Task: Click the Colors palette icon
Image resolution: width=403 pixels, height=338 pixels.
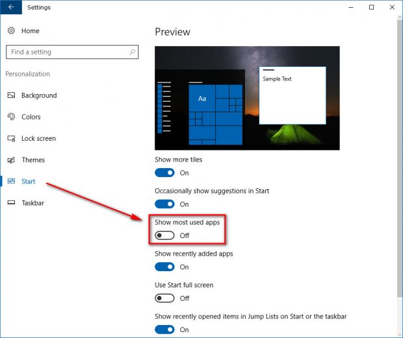Action: [x=11, y=117]
